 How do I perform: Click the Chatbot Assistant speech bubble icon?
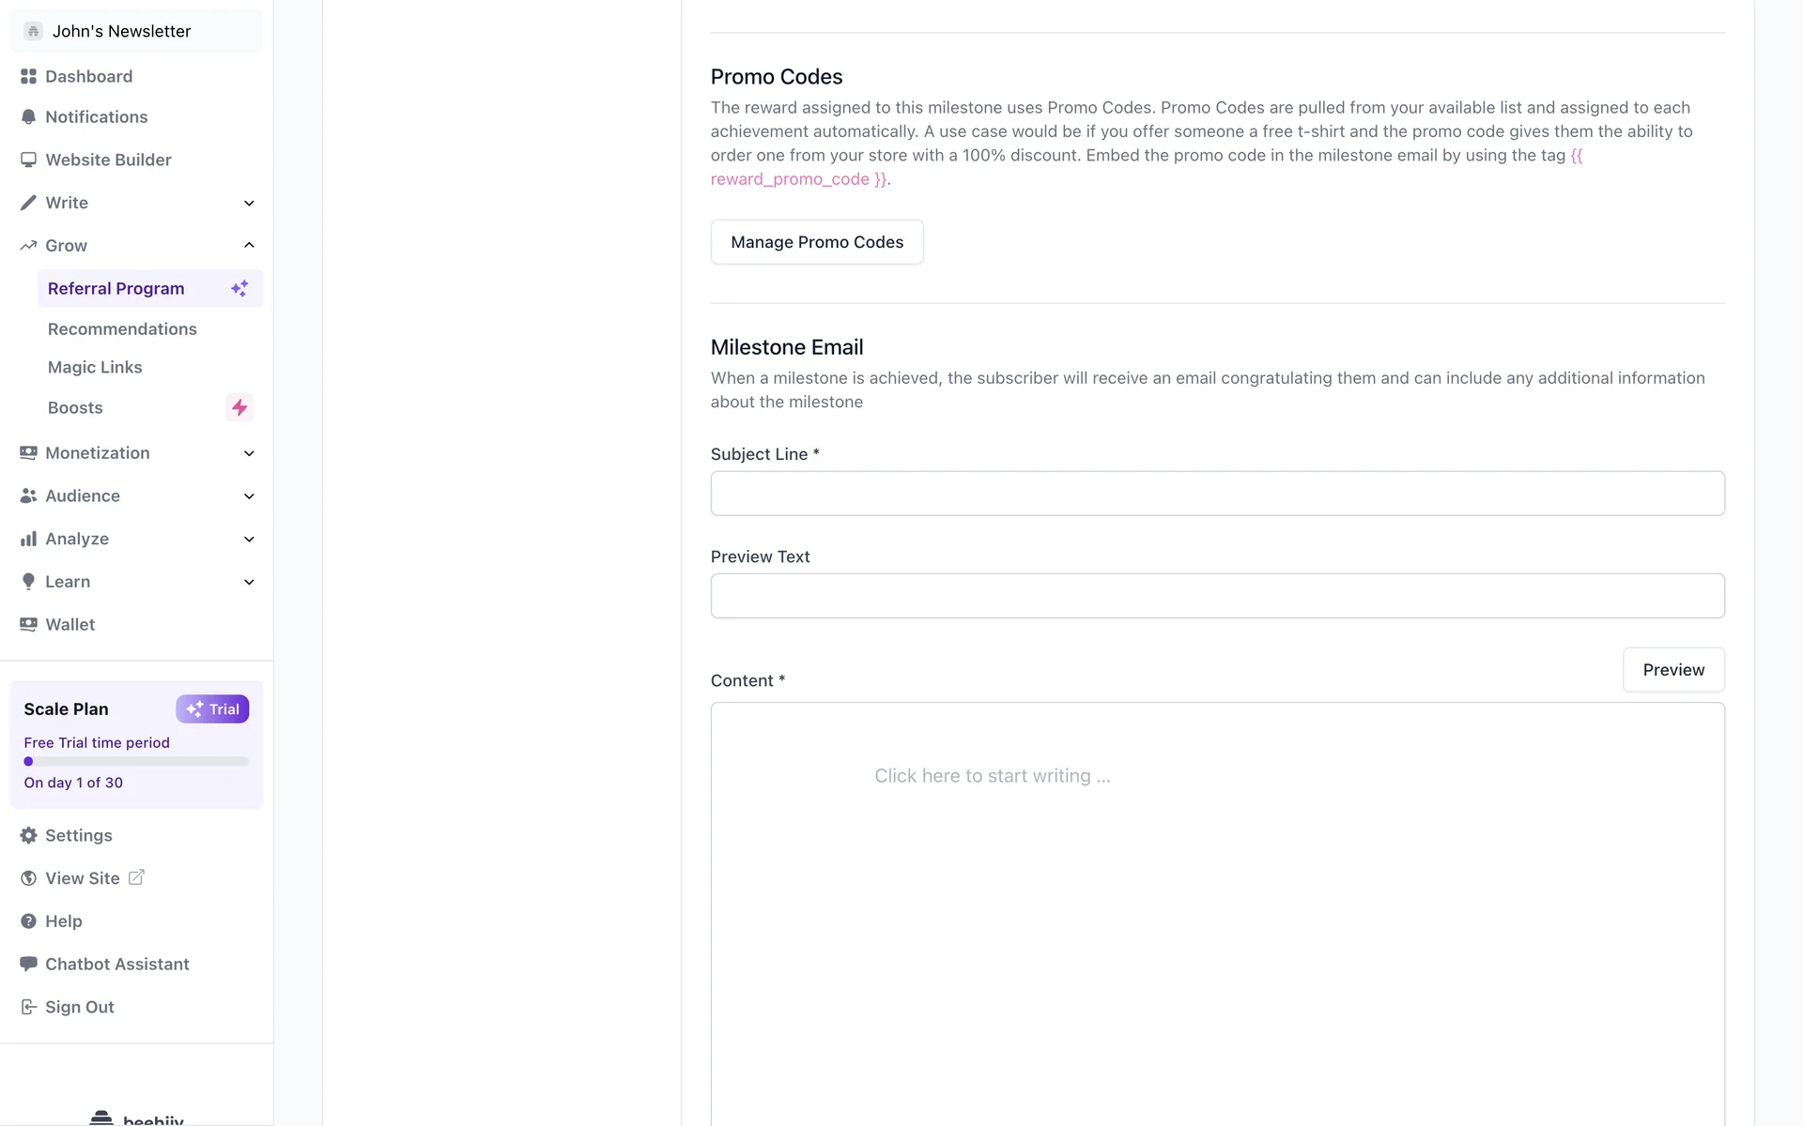(28, 965)
